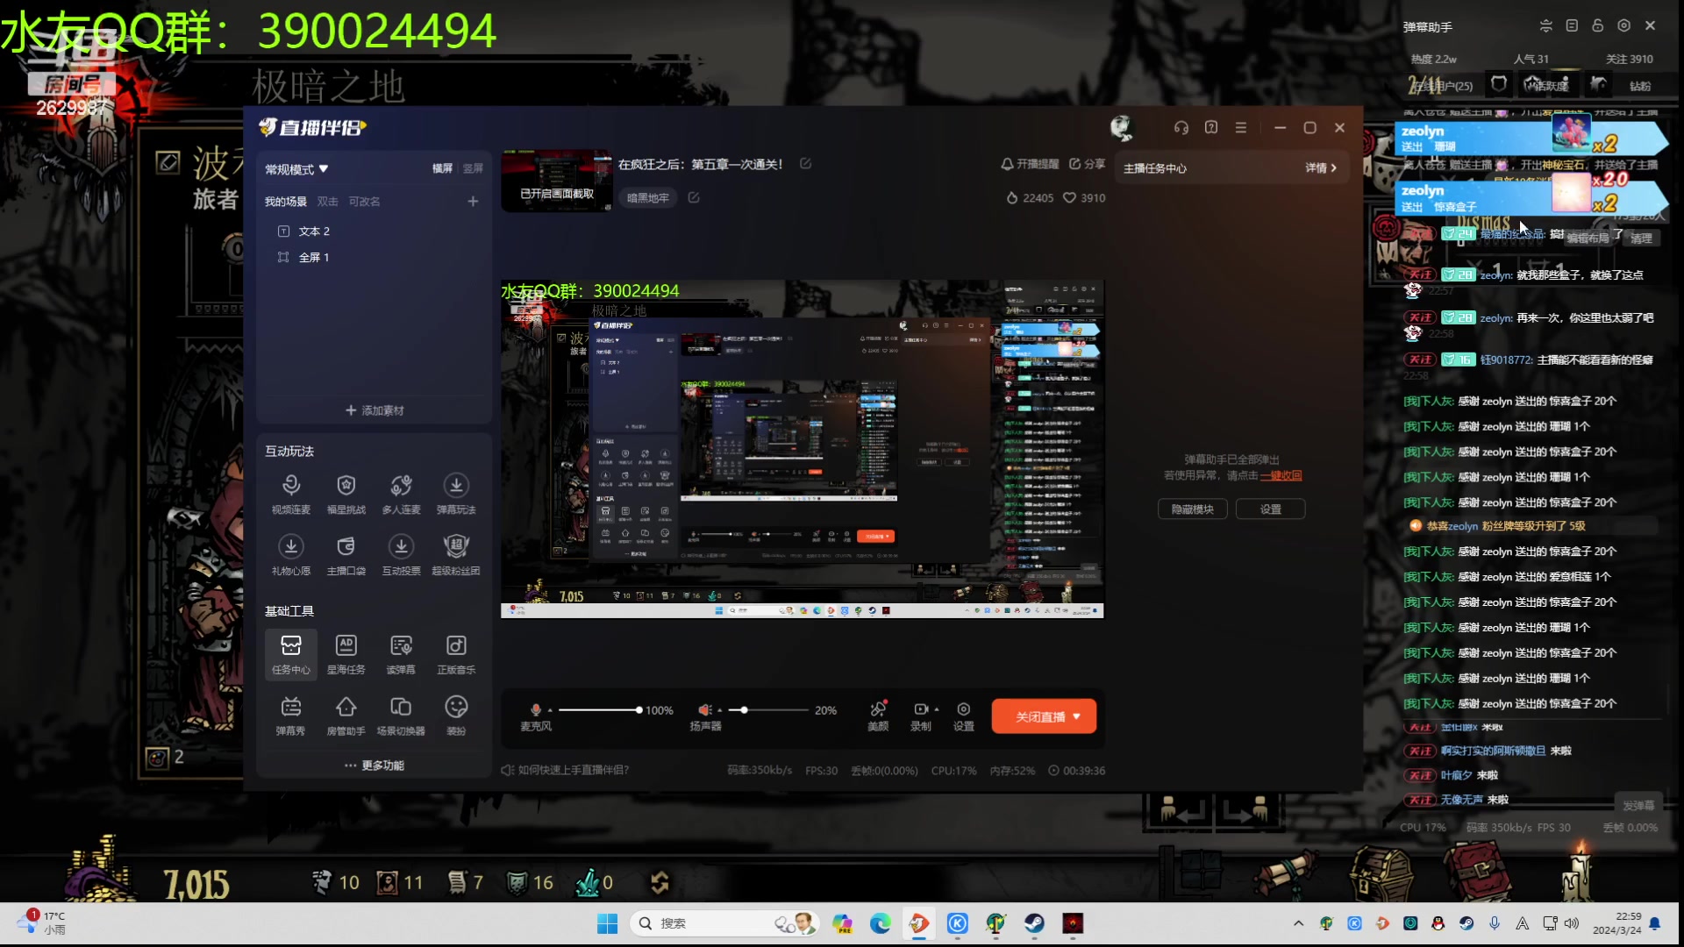1684x947 pixels.
Task: Edit the stream title pencil icon
Action: click(x=805, y=164)
